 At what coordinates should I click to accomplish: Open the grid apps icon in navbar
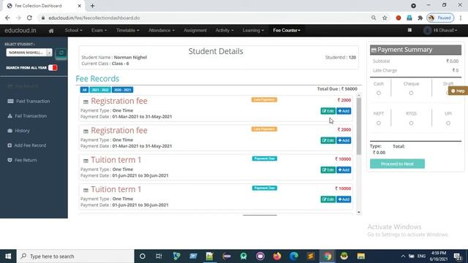point(409,30)
